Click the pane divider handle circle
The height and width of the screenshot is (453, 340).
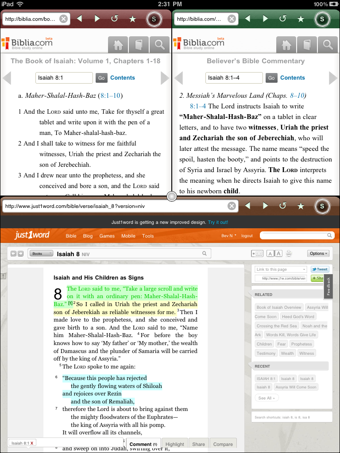[x=171, y=197]
